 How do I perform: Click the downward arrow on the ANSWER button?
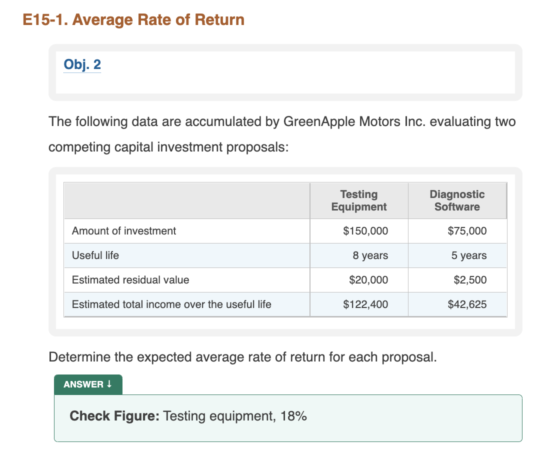pos(110,384)
